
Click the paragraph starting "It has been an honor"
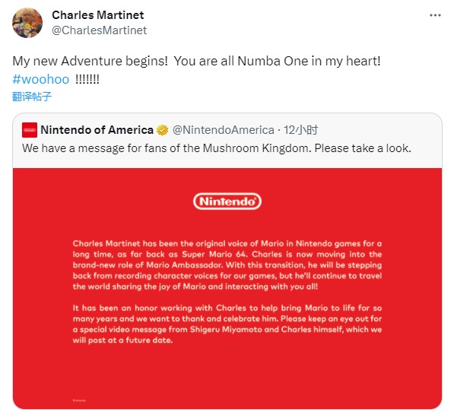point(227,324)
